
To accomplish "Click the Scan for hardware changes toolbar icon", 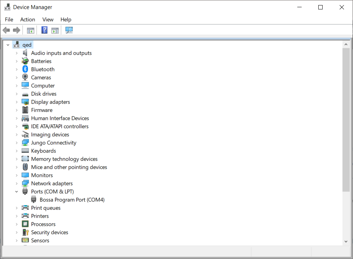I will coord(69,30).
